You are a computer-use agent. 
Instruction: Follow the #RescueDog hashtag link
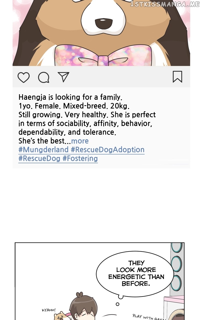point(39,158)
